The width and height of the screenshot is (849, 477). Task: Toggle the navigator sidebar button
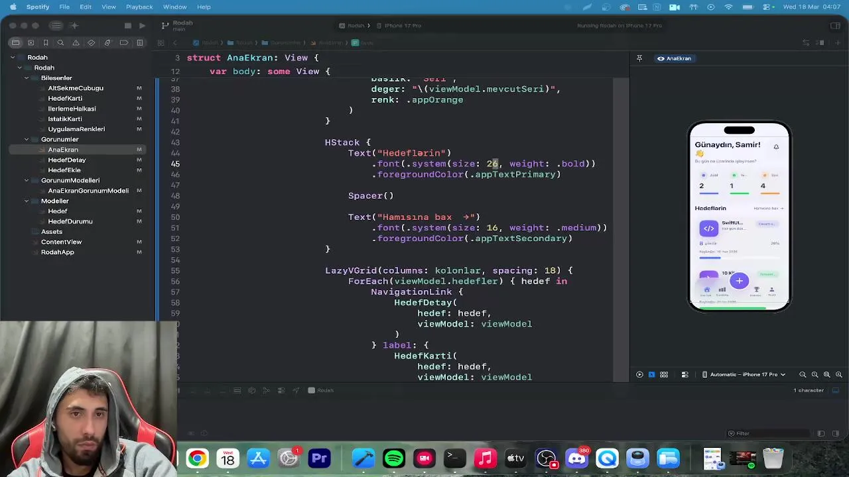pyautogui.click(x=56, y=26)
